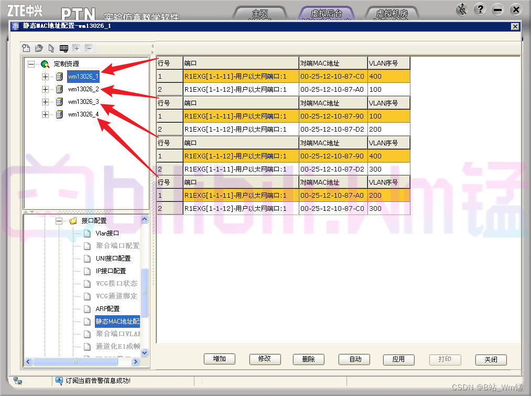Image resolution: width=531 pixels, height=396 pixels.
Task: Collapse the 定制资源 tree root
Action: pyautogui.click(x=31, y=63)
